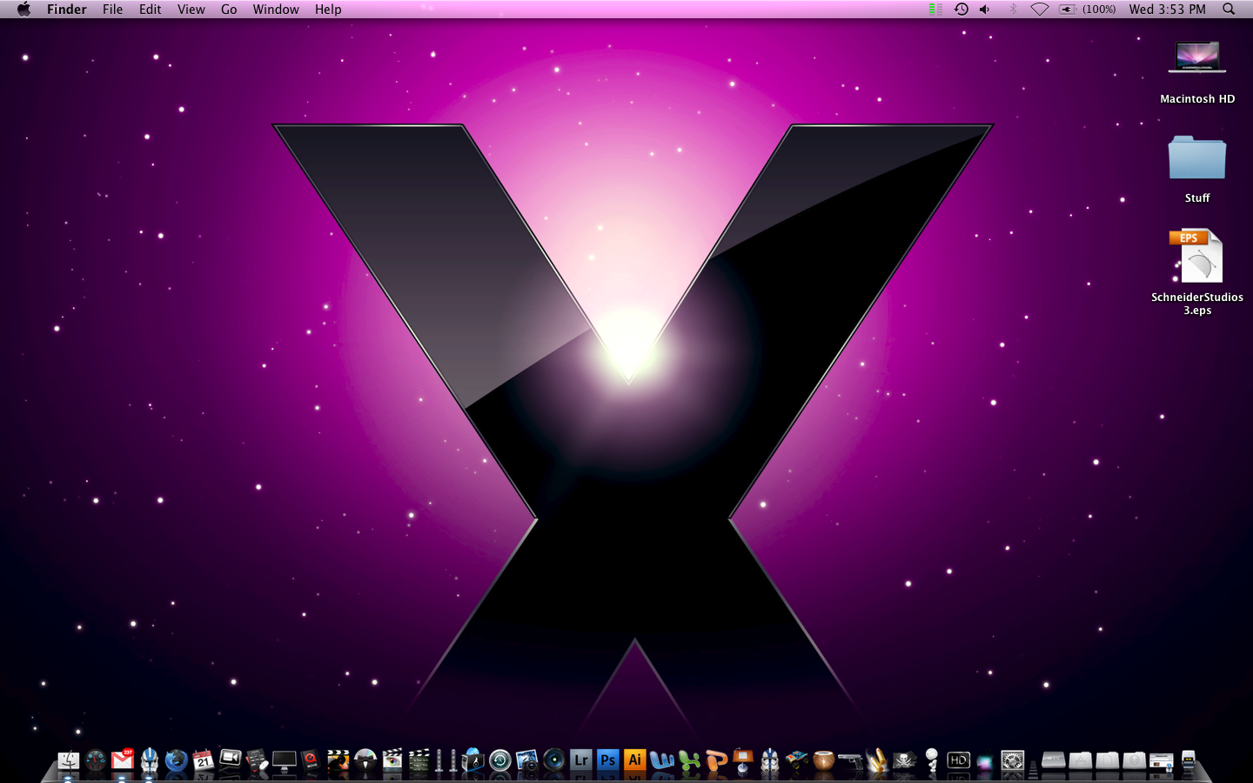Open the Apple menu
Screen dimensions: 1253x783
coord(23,9)
